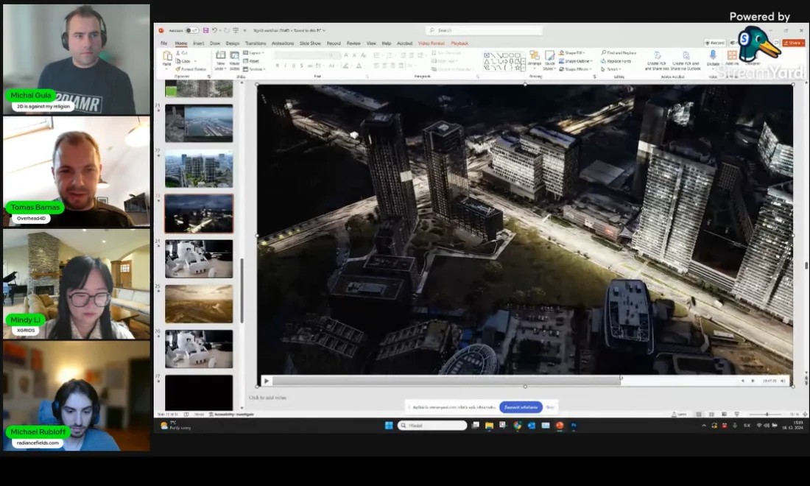
Task: Click Format Painter
Action: point(191,68)
